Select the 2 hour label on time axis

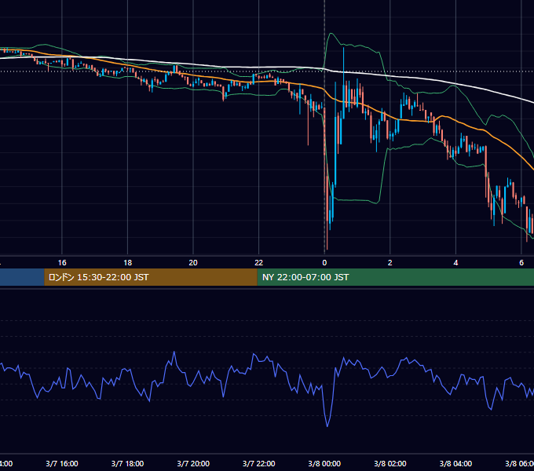tap(390, 263)
